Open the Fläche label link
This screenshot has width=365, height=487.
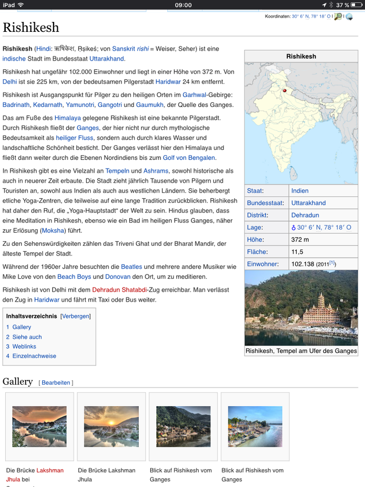(257, 252)
